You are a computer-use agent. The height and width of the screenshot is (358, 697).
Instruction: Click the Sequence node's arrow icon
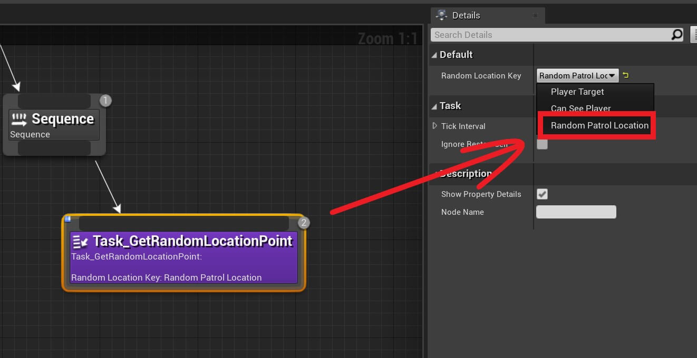20,120
